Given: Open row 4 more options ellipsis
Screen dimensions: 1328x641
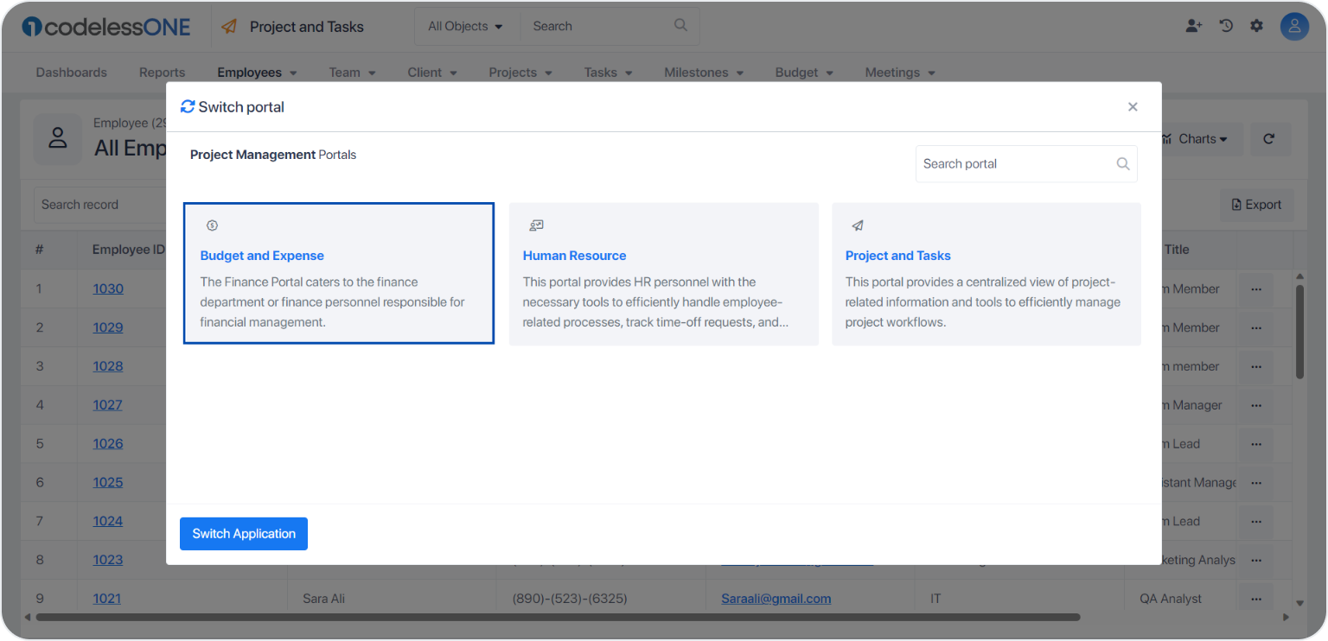Looking at the screenshot, I should (x=1256, y=405).
